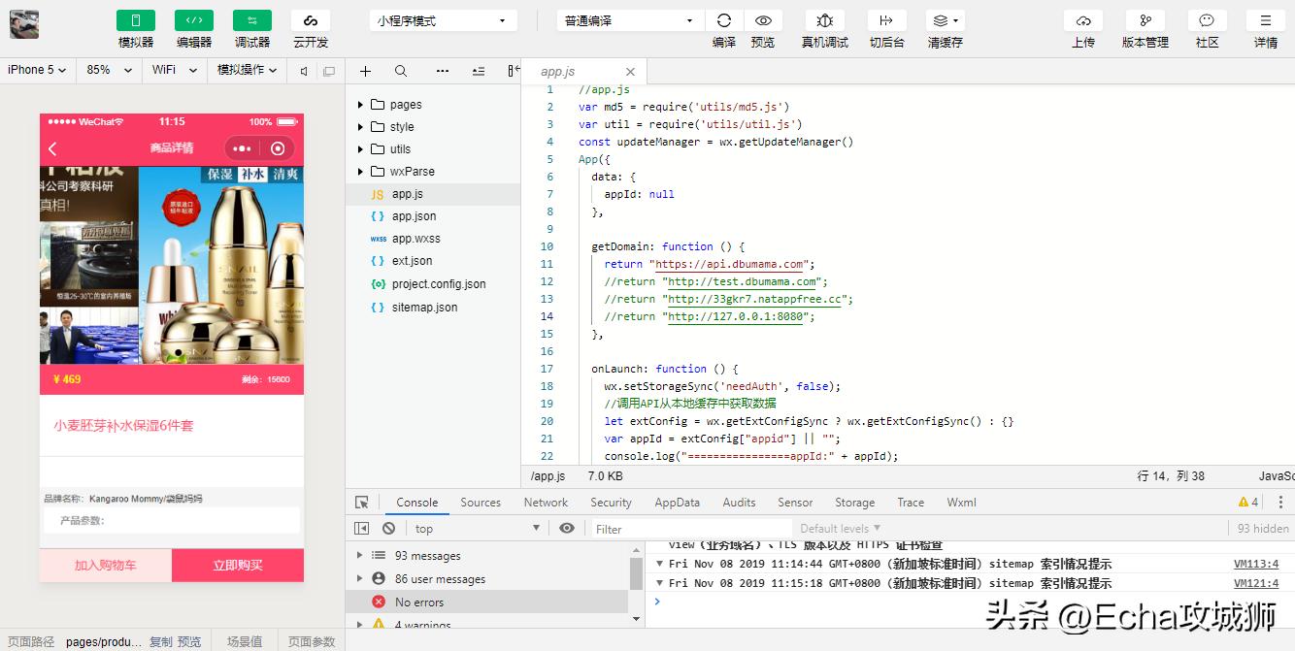The height and width of the screenshot is (651, 1295).
Task: Toggle the Simulator (模拟器) panel
Action: click(136, 20)
